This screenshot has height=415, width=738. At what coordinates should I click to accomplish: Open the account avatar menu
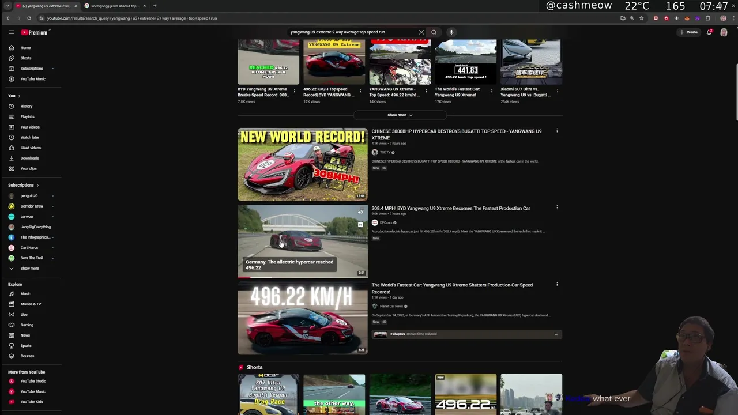point(724,32)
